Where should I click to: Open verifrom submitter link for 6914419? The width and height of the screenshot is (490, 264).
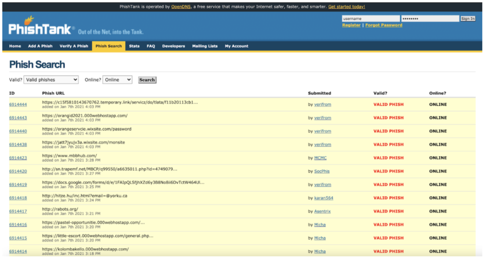coord(323,185)
